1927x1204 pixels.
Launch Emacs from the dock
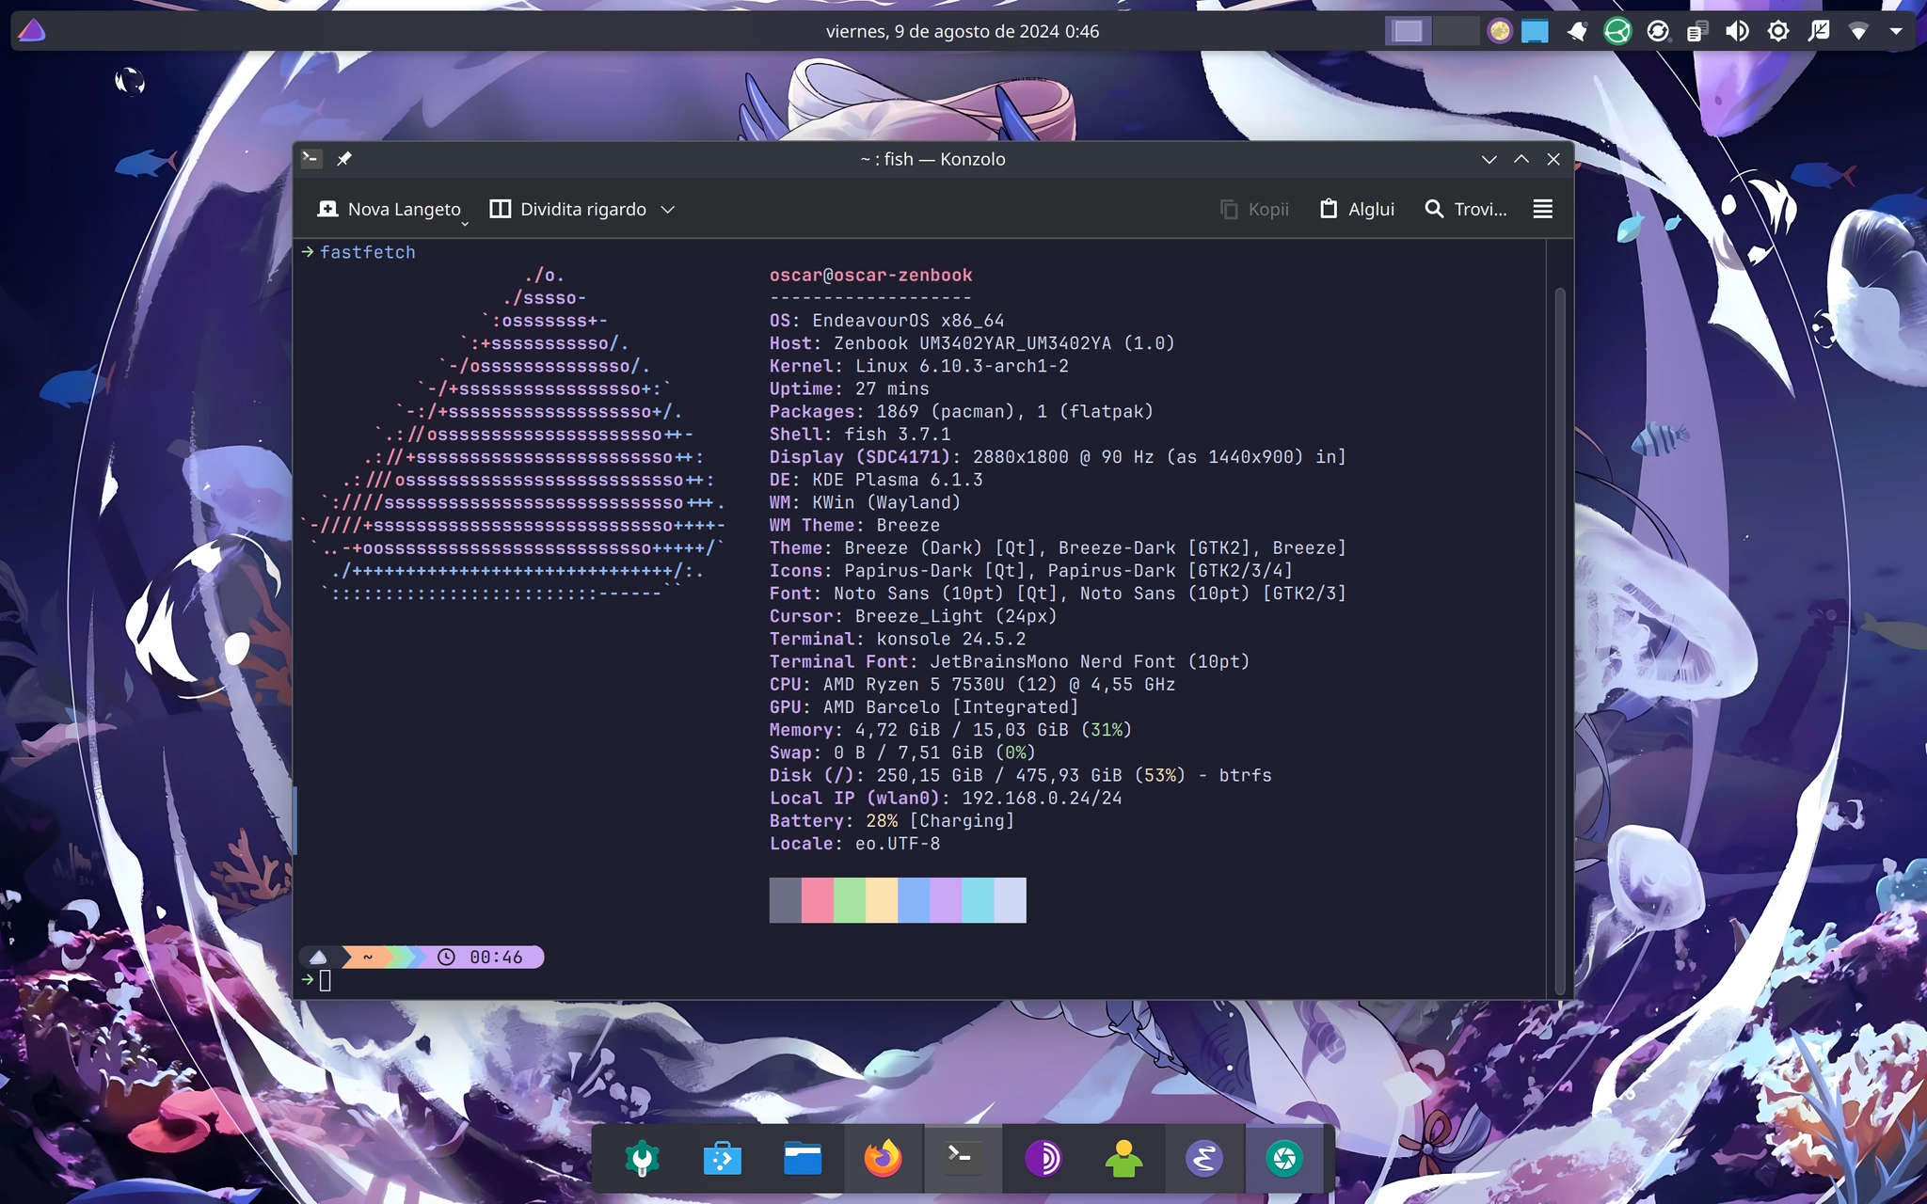point(1204,1158)
